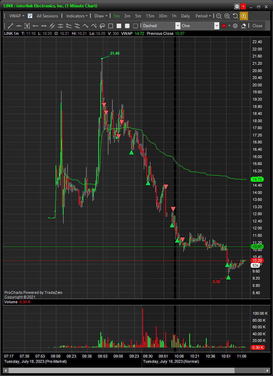Click the red dropdown icon in title bar
273x376 pixels.
tap(243, 7)
